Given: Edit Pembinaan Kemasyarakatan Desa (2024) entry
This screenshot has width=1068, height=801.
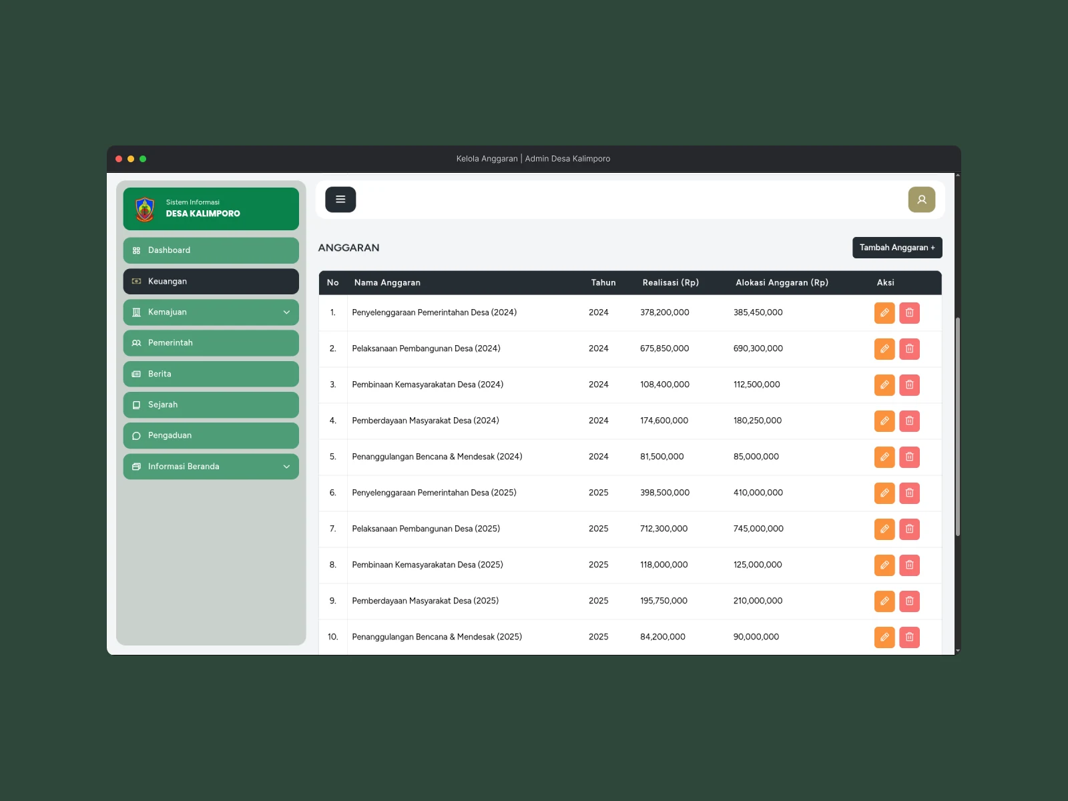Looking at the screenshot, I should point(884,385).
